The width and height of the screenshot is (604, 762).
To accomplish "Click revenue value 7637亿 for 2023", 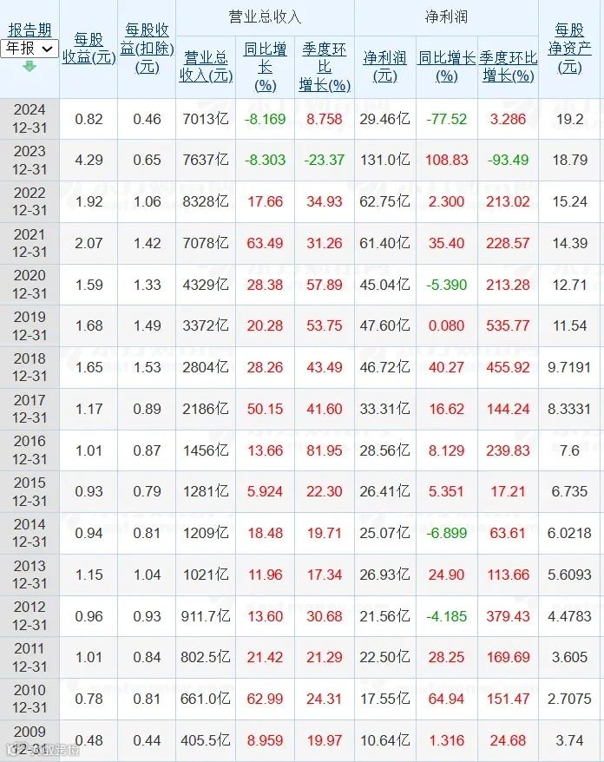I will pos(206,160).
